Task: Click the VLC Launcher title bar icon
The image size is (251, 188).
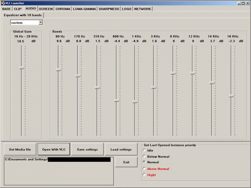Action: point(3,3)
